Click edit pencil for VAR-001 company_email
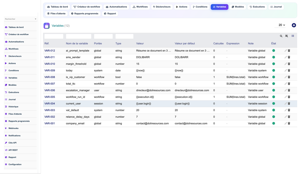 coord(285,123)
